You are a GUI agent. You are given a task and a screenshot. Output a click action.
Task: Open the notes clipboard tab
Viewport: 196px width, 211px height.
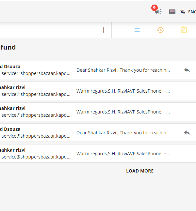[x=184, y=30]
